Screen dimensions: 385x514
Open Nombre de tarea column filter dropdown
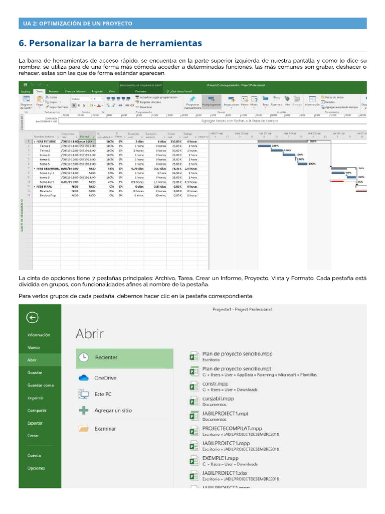(58, 137)
